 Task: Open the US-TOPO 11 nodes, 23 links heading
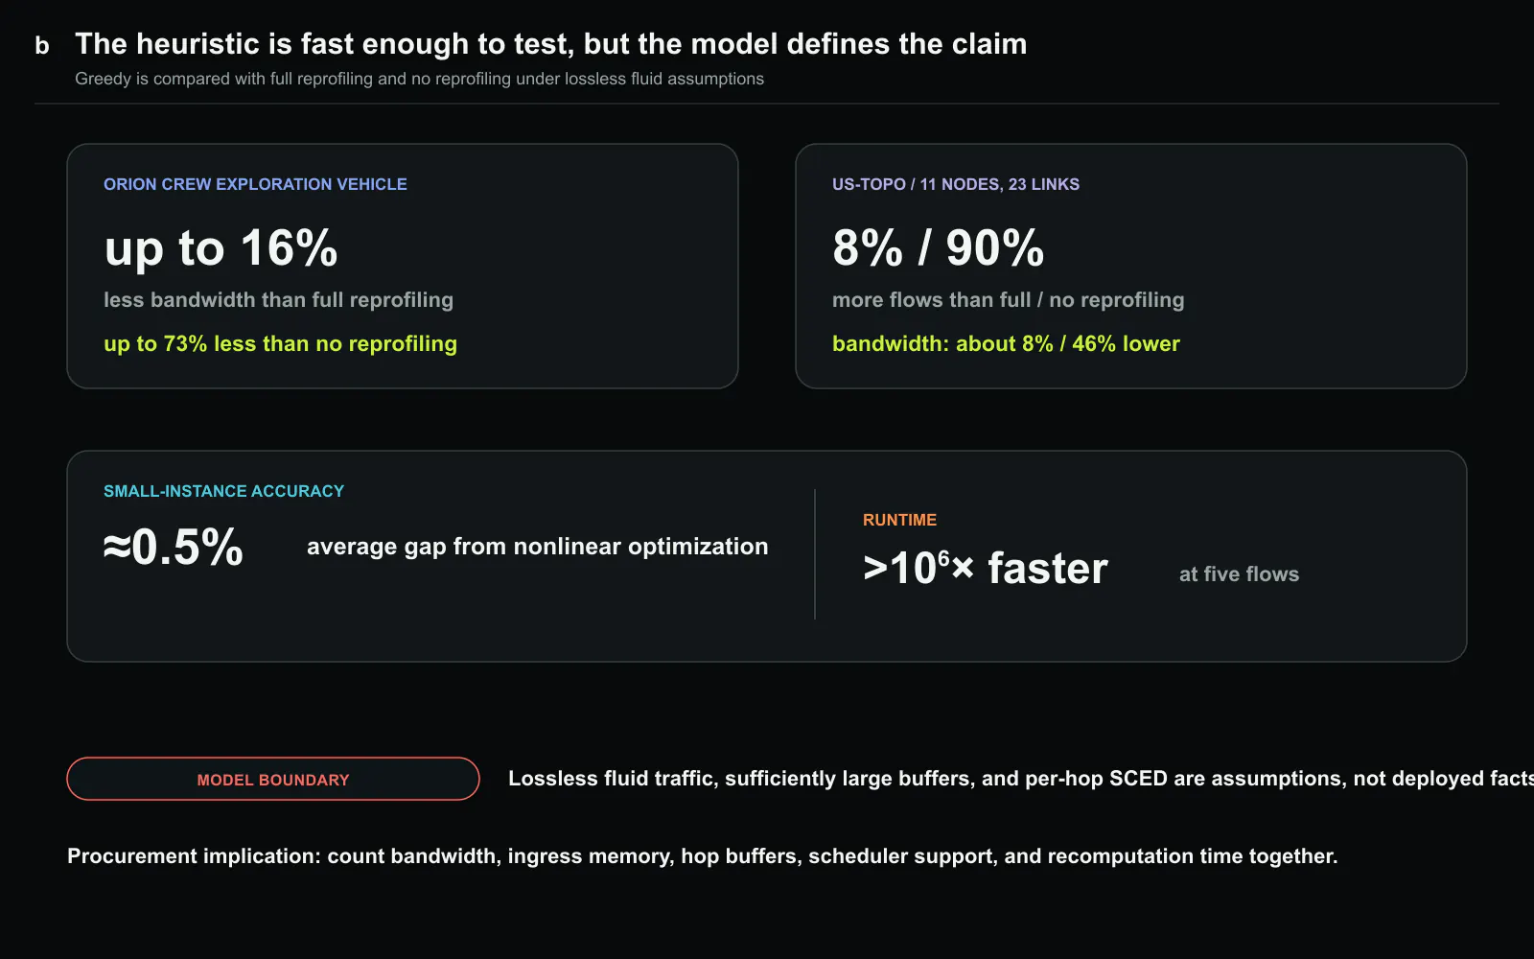click(956, 184)
